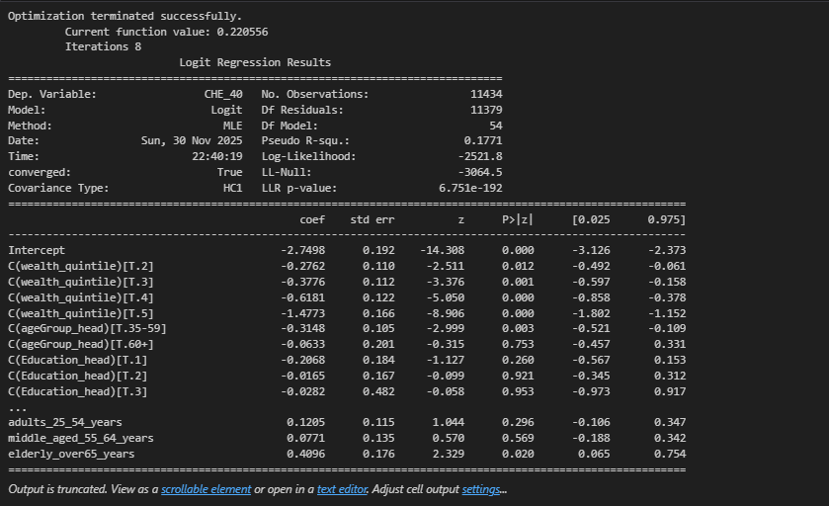Screen dimensions: 829x506
Task: Click the C(wealth_quintile)[T.5] row label
Action: (x=81, y=313)
